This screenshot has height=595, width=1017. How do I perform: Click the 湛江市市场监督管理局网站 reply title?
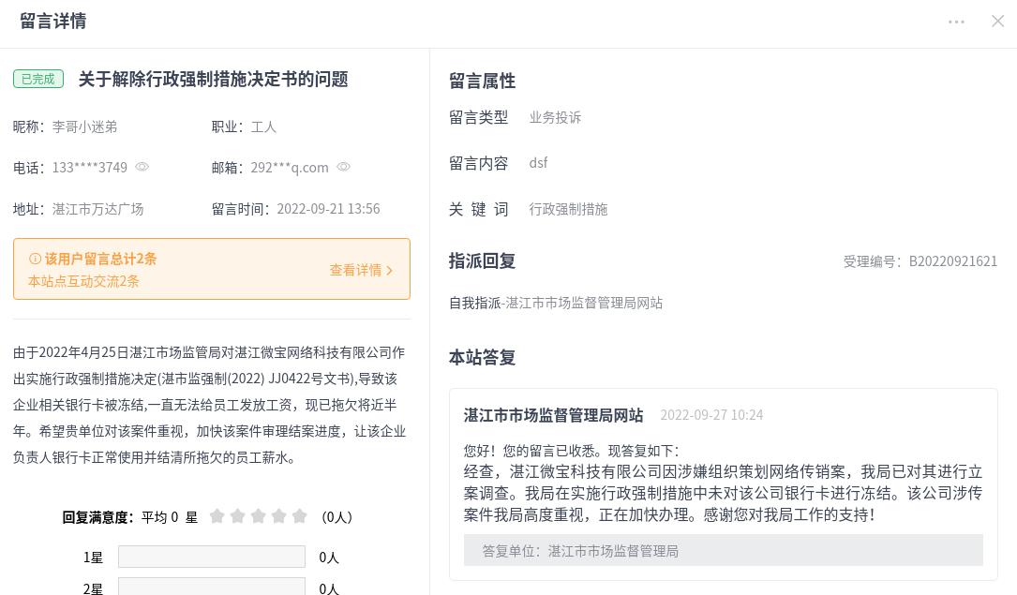[x=553, y=414]
